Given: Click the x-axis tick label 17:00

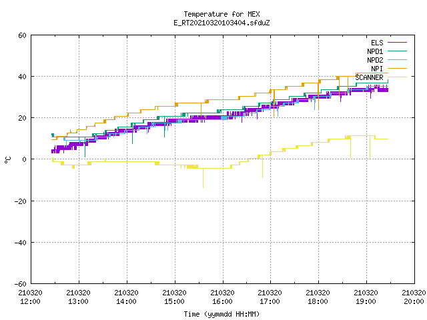Looking at the screenshot, I should point(270,301).
